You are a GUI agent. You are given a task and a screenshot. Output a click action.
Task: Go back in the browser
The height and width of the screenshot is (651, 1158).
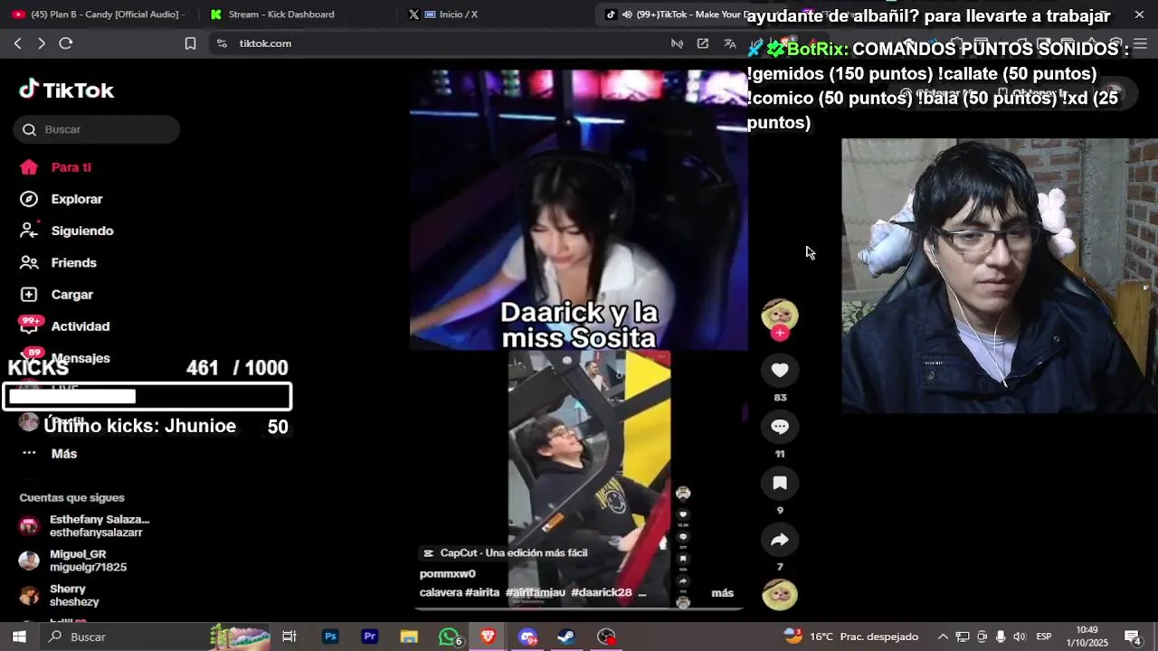pos(17,43)
